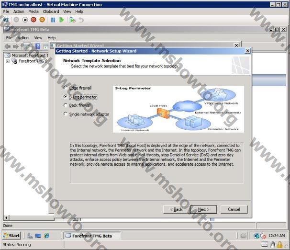The image size is (290, 250).
Task: Expand the Forefront TMG tree node
Action: pos(8,61)
